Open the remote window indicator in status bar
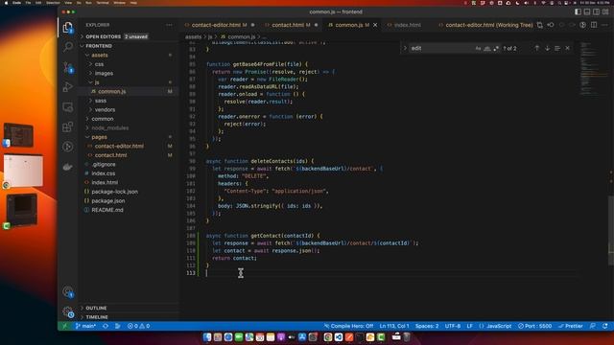The image size is (614, 345). (x=64, y=326)
